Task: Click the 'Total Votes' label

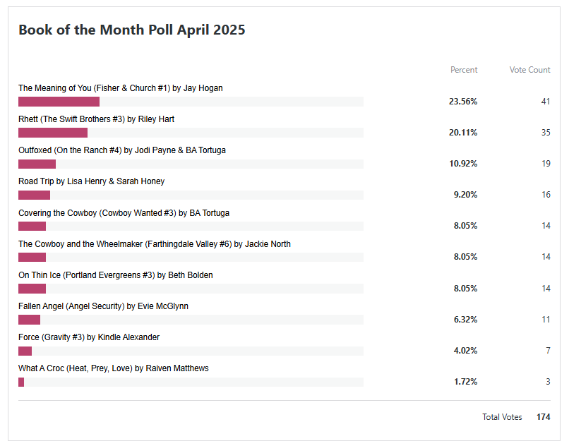Action: 502,417
